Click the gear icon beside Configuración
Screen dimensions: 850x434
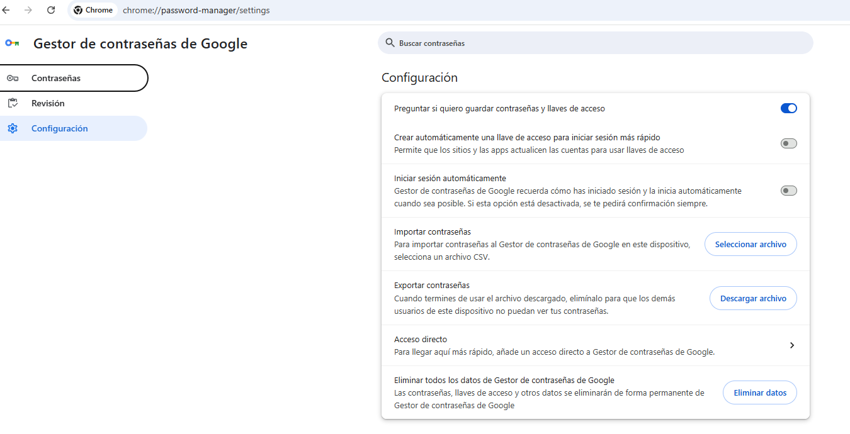[x=13, y=128]
